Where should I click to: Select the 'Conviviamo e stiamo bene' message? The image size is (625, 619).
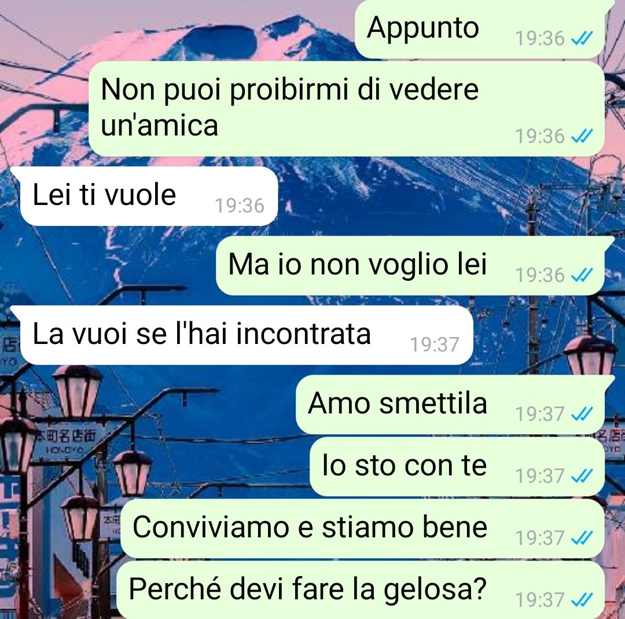pos(362,529)
